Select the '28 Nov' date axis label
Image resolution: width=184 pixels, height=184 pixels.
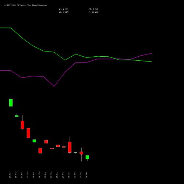63,175
